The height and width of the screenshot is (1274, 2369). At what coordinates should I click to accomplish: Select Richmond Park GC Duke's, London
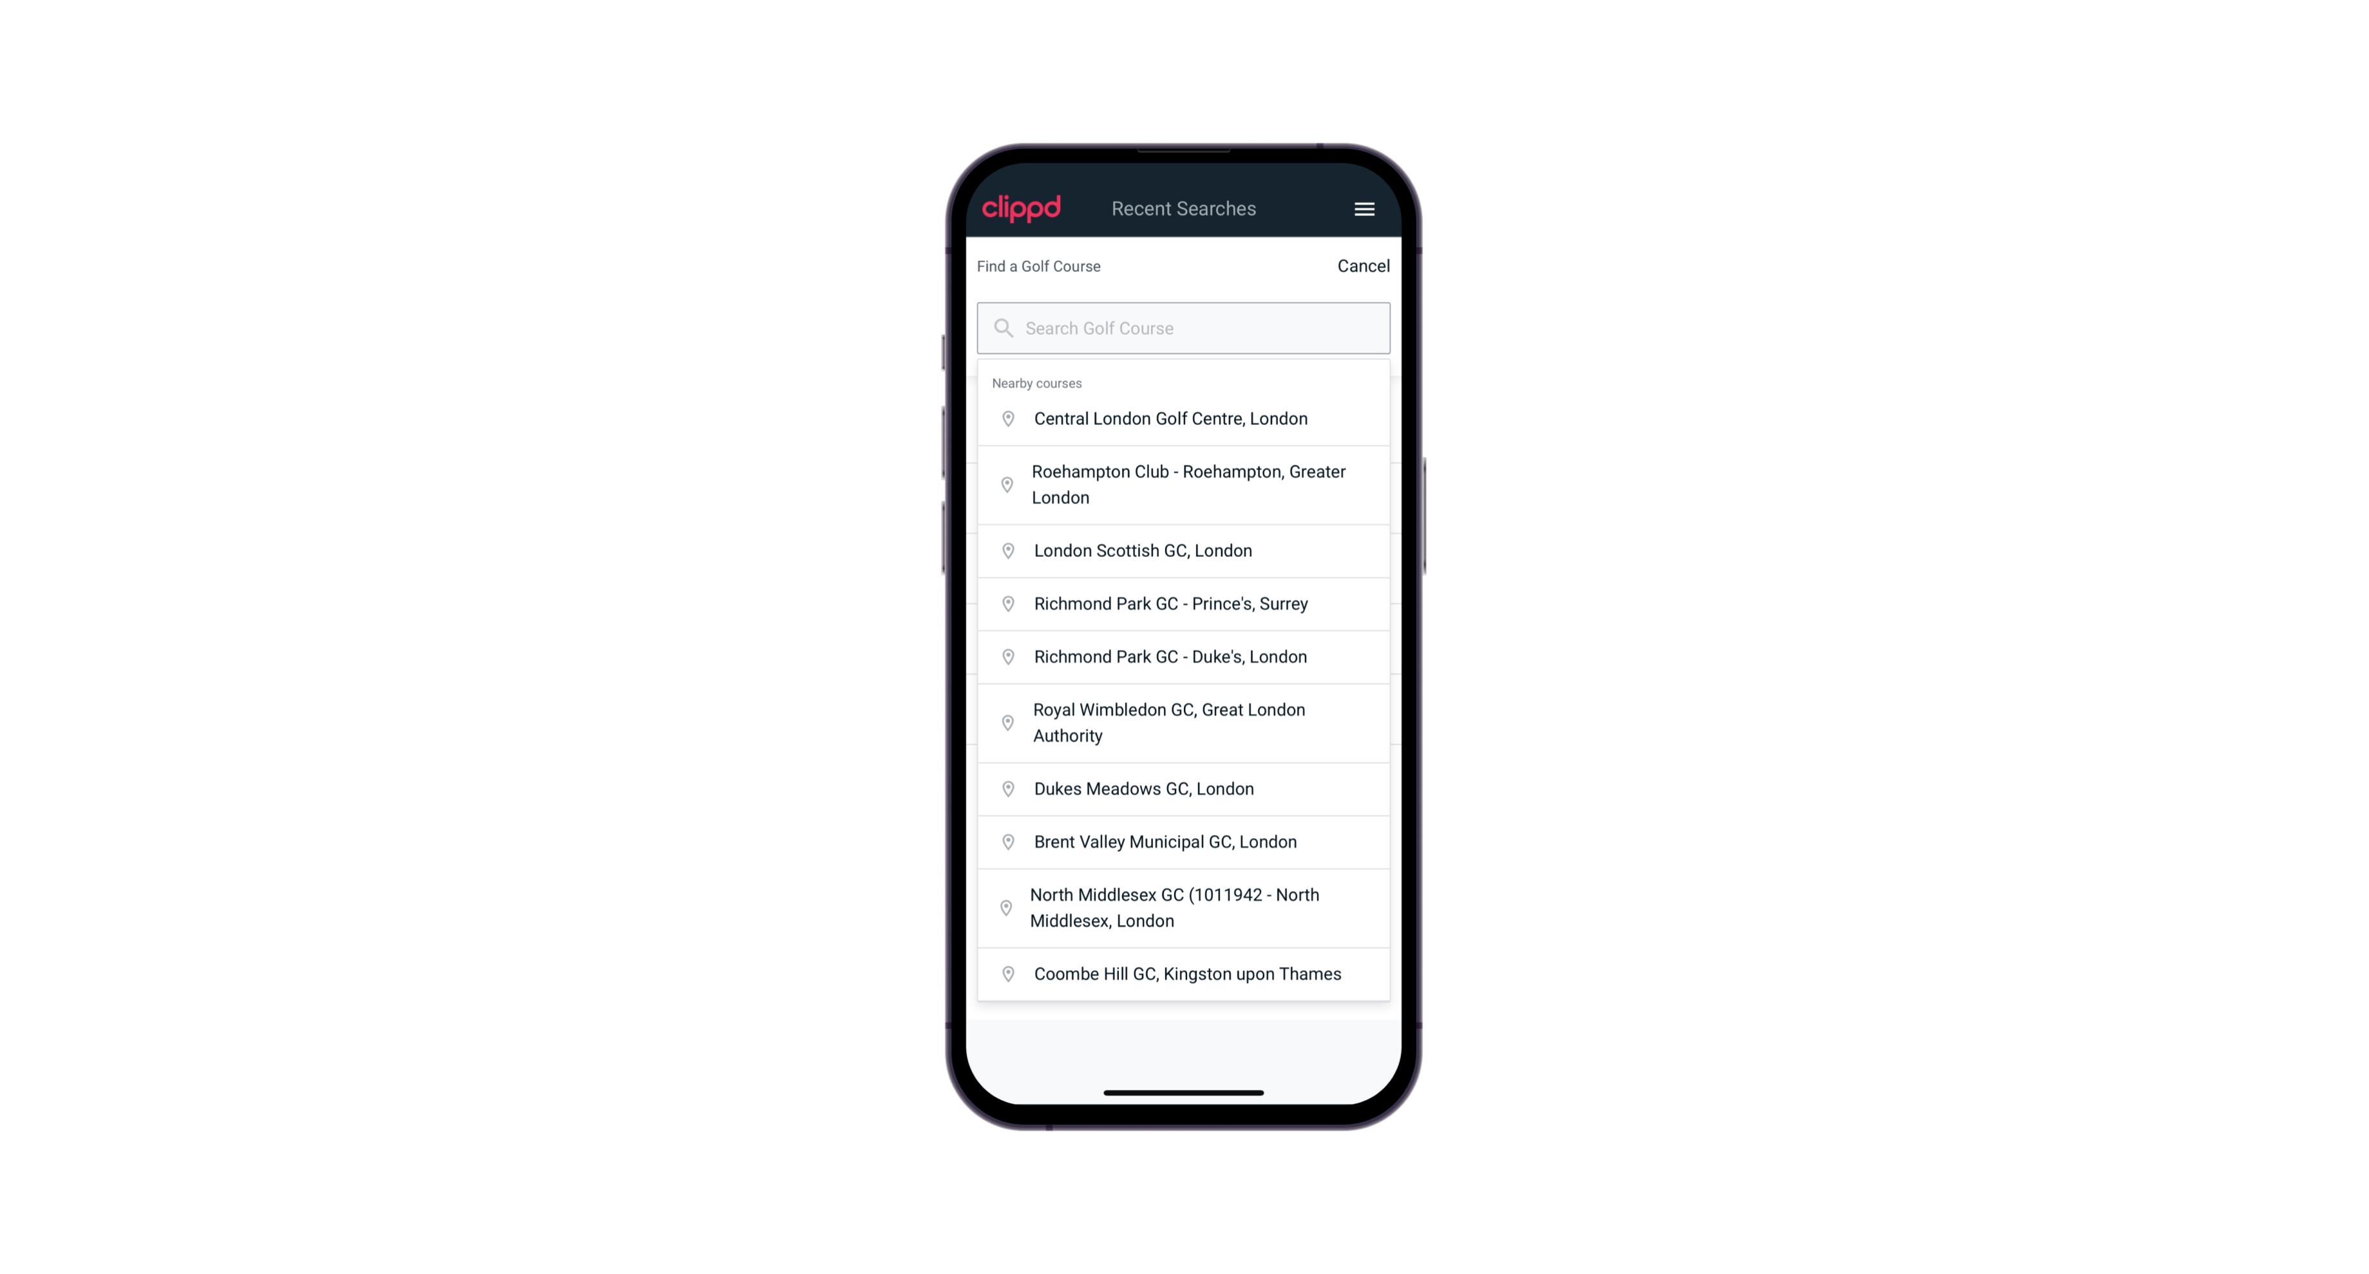point(1184,656)
